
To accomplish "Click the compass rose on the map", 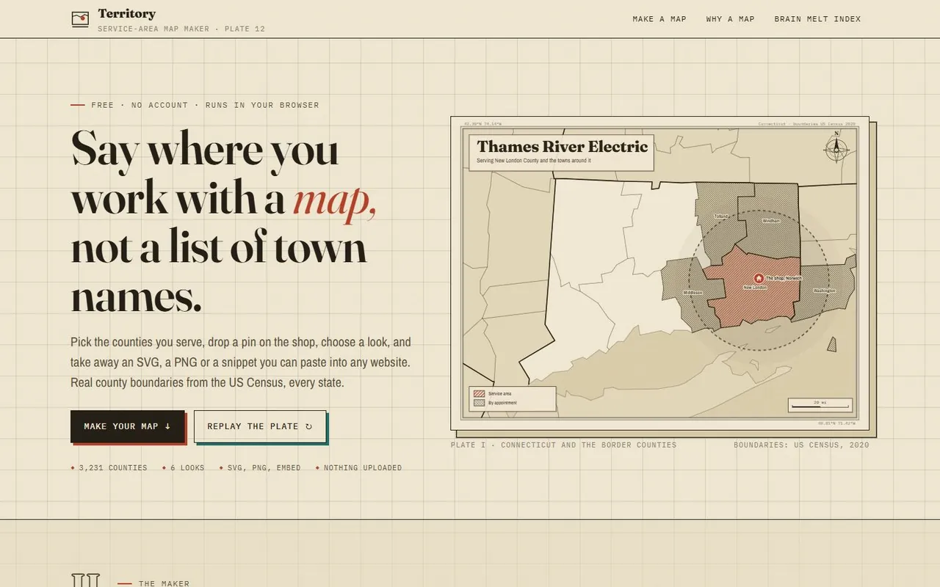I will [836, 147].
